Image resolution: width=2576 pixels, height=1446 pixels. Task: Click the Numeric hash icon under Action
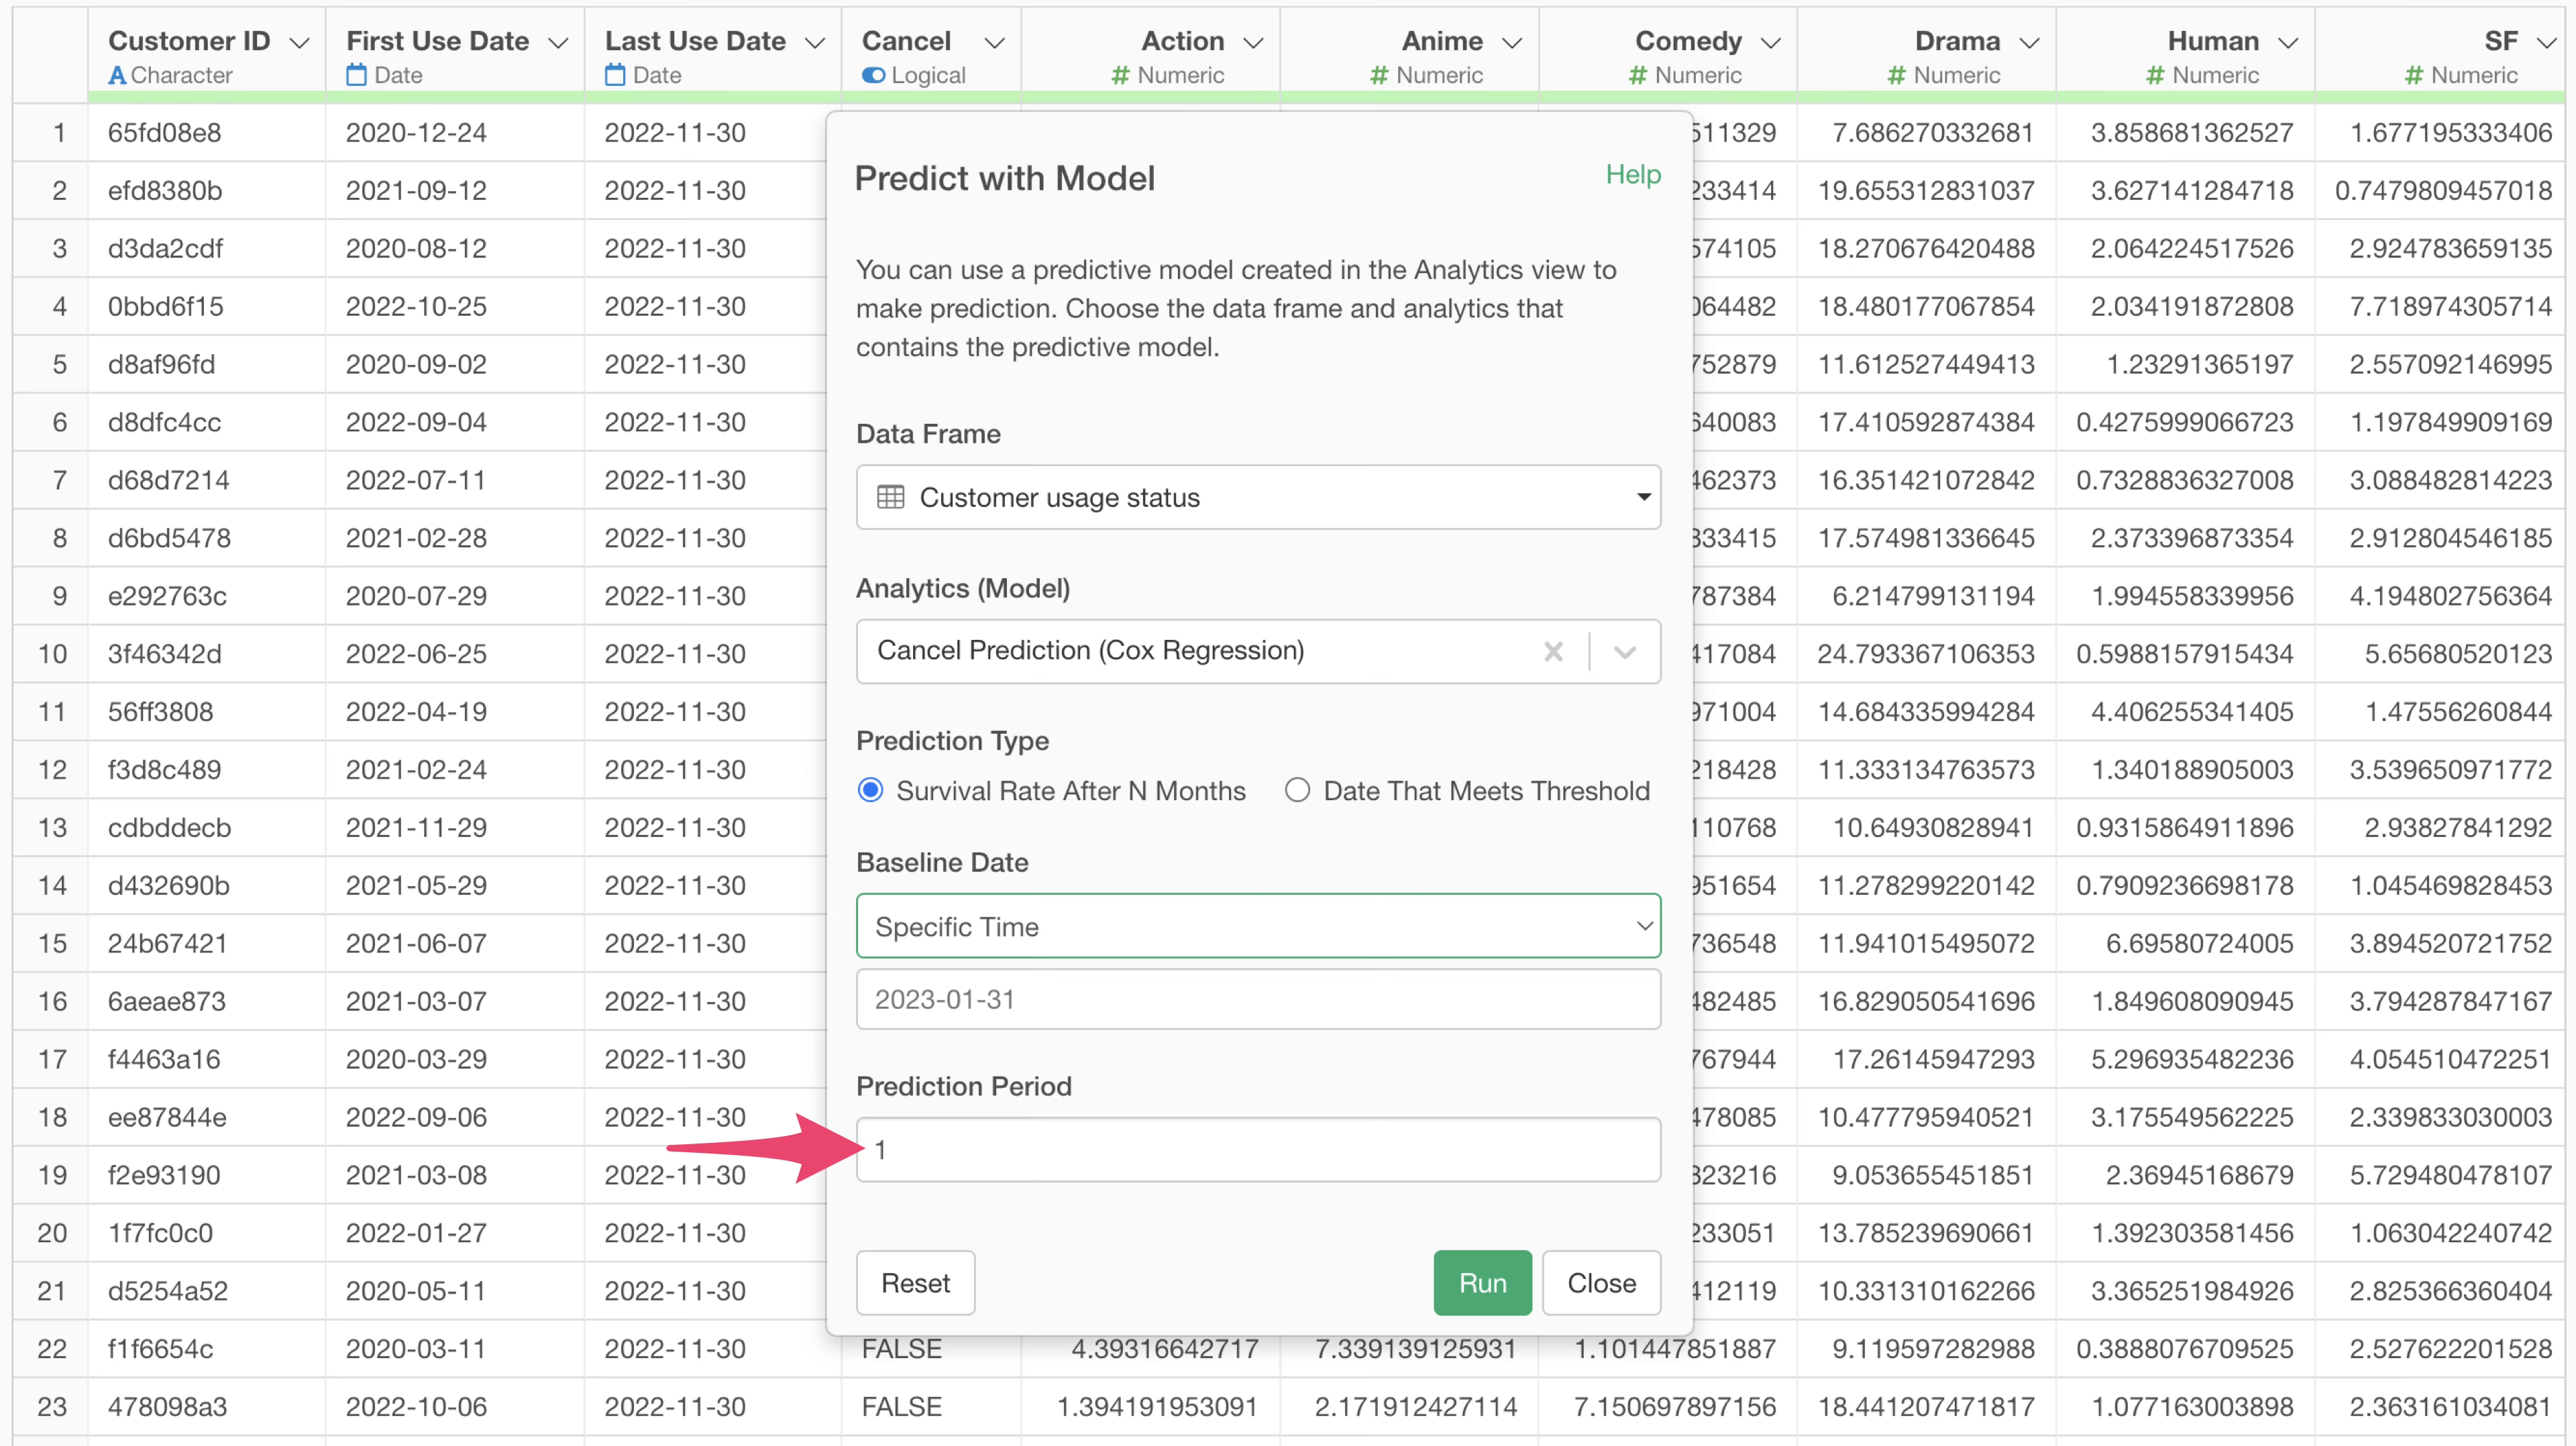pos(1120,75)
